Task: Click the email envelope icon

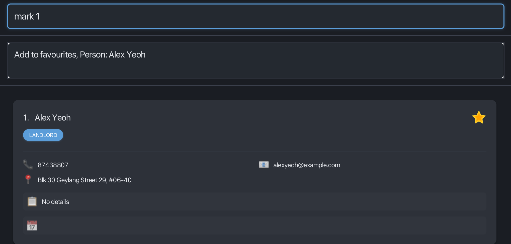Action: click(264, 165)
